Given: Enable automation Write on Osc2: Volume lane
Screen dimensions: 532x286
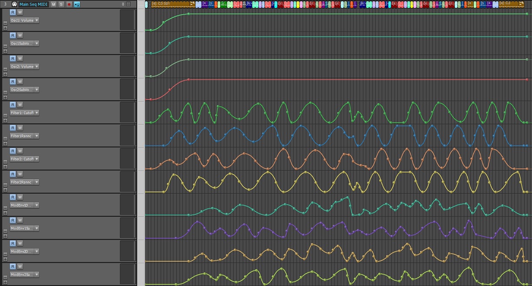Looking at the screenshot, I should point(20,59).
